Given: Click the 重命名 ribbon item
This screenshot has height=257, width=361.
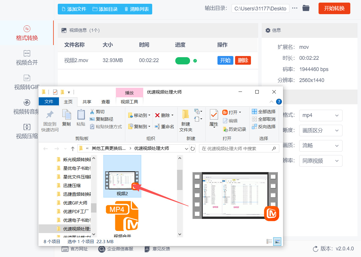Looking at the screenshot, I should (x=164, y=126).
